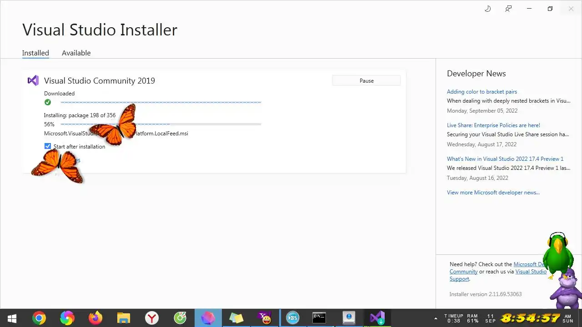Pause the Visual Studio installation
Image resolution: width=582 pixels, height=327 pixels.
coord(366,80)
